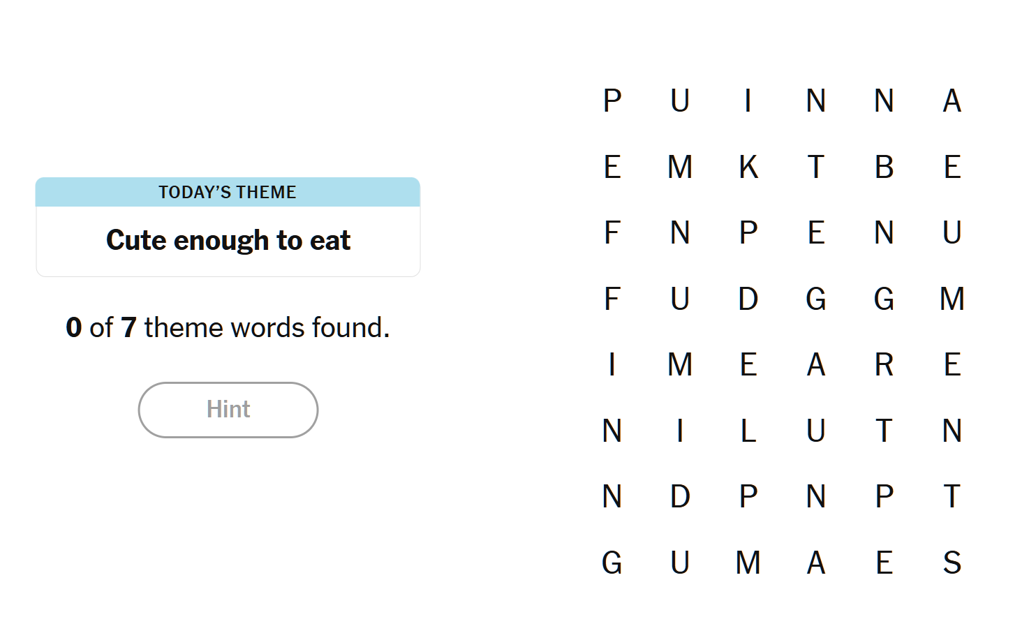The image size is (1029, 640).
Task: Select the letter B in the grid
Action: point(884,168)
